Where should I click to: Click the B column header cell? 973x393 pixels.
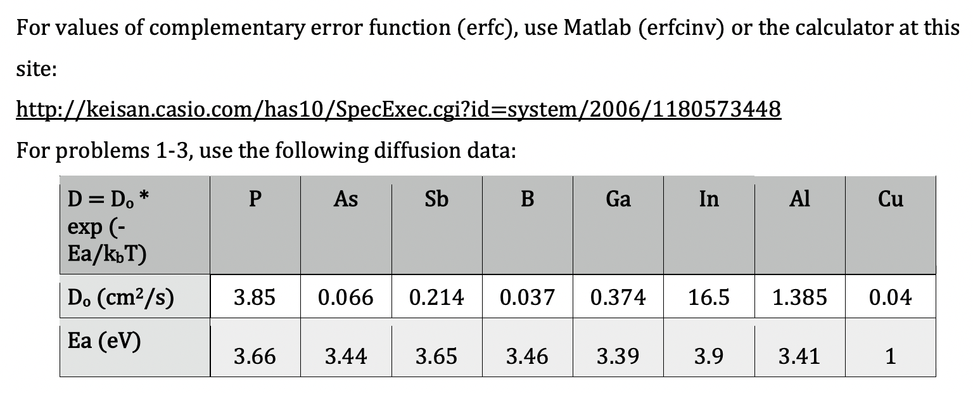tap(527, 200)
